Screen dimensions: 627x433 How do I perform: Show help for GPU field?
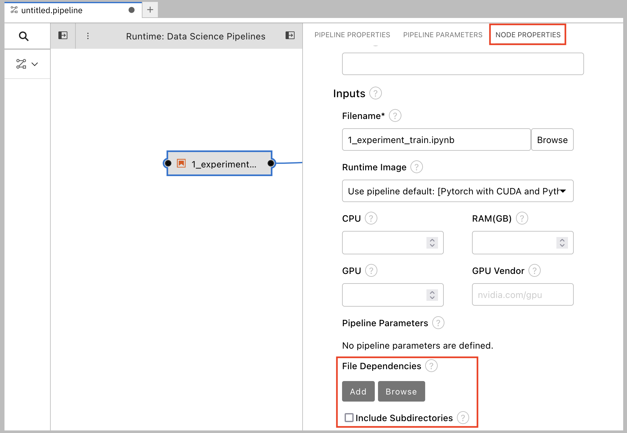click(x=371, y=271)
